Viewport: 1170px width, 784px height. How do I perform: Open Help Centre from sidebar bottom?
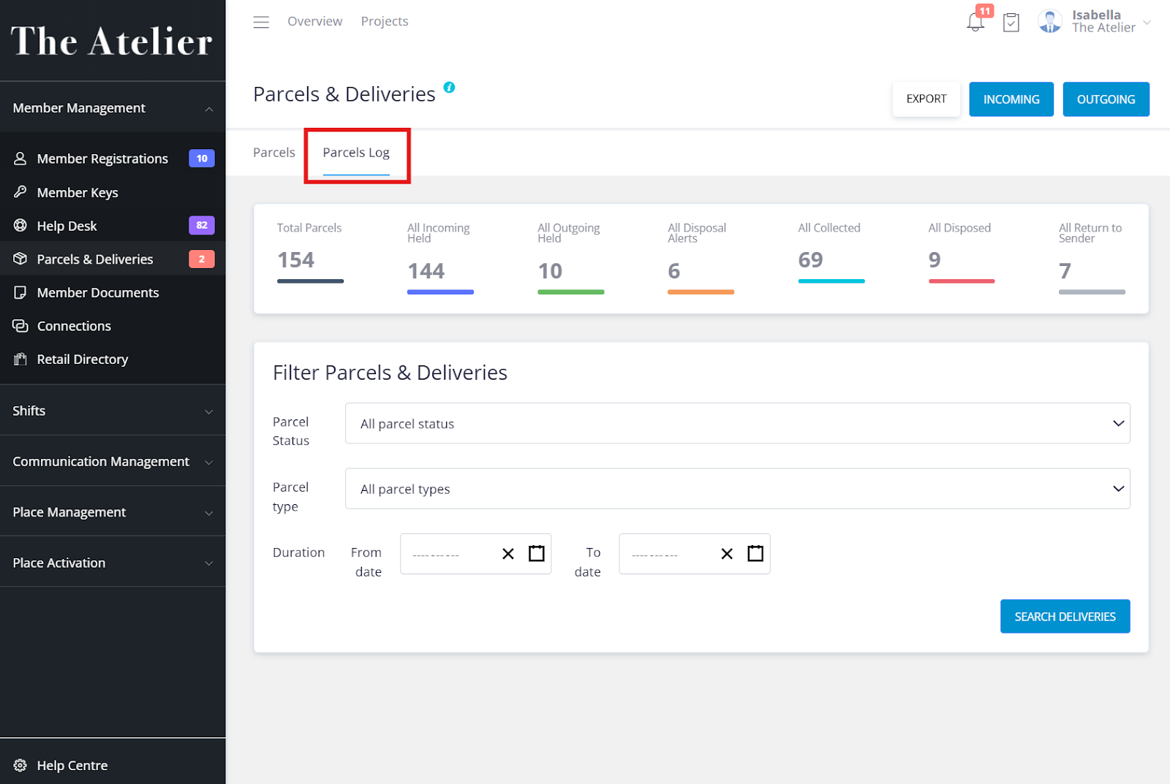(x=72, y=765)
